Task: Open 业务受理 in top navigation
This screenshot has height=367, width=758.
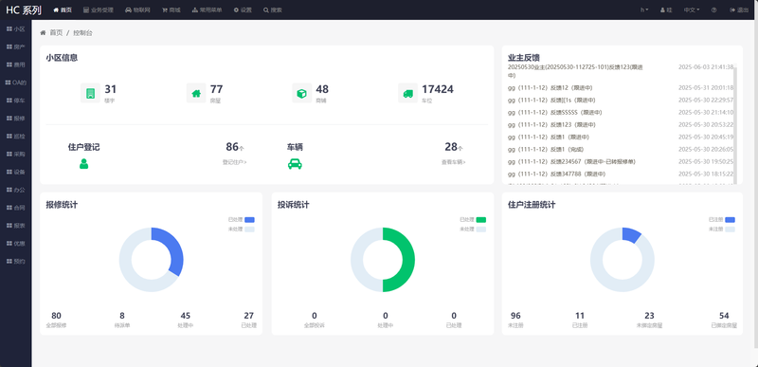Action: 99,9
